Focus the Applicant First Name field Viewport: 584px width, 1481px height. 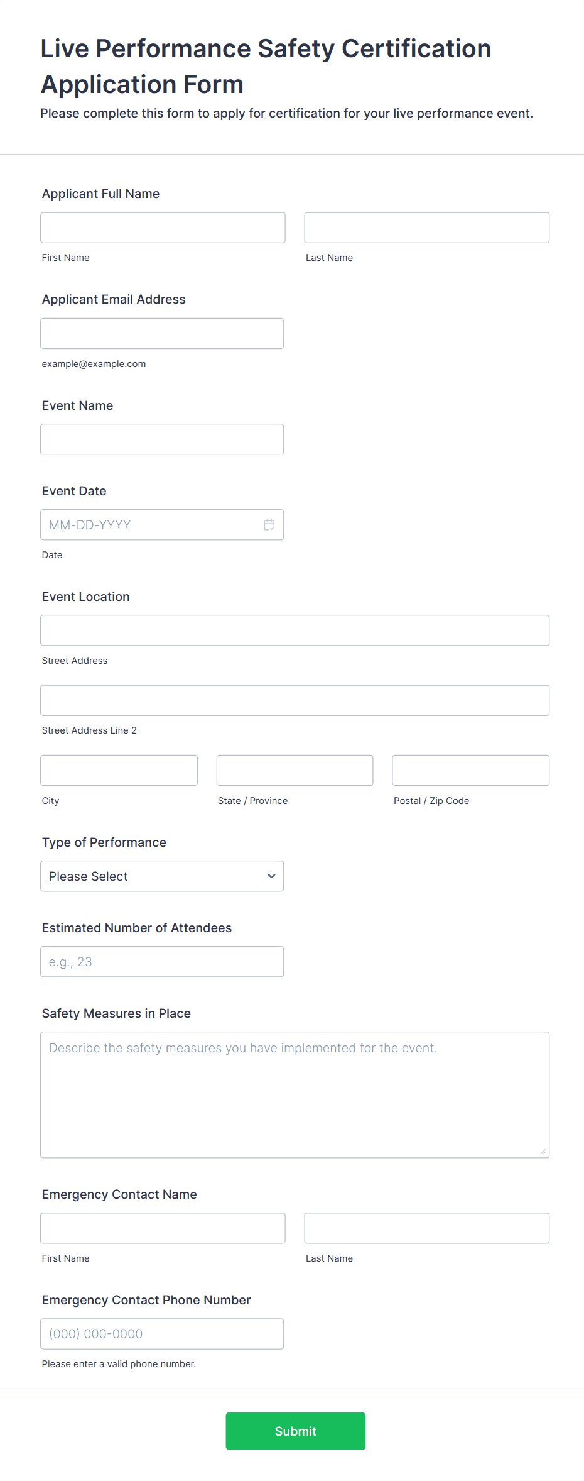click(163, 228)
